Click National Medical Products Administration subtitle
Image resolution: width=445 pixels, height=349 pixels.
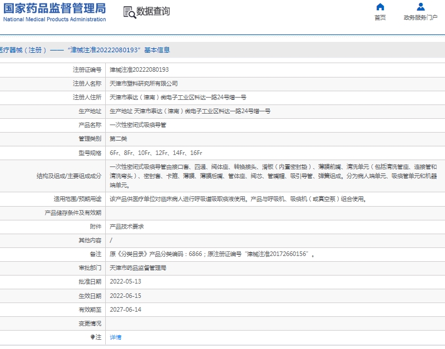coord(55,20)
